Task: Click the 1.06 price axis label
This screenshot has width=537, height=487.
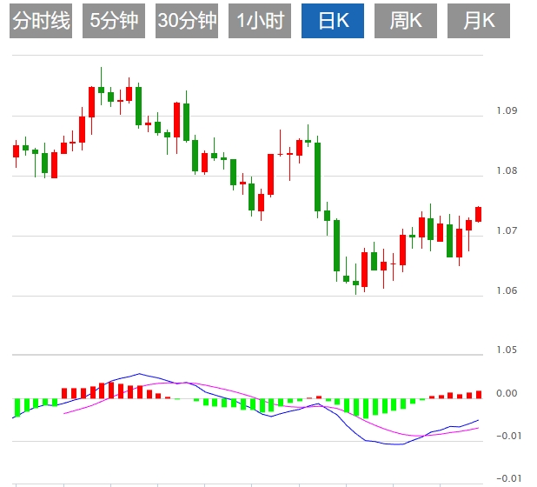Action: click(507, 291)
